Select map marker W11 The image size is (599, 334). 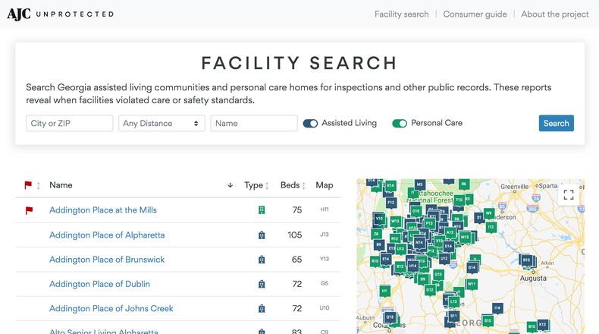click(x=472, y=284)
